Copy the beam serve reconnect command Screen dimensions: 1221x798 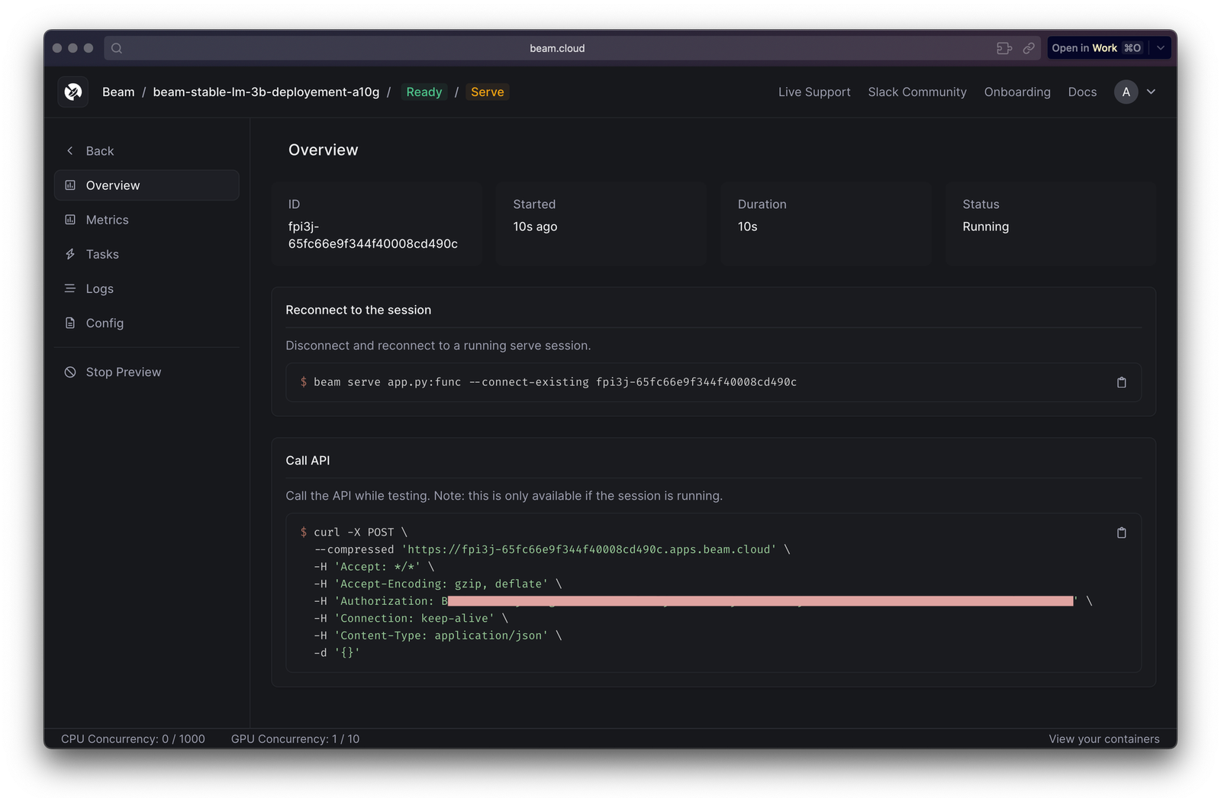pos(1121,382)
